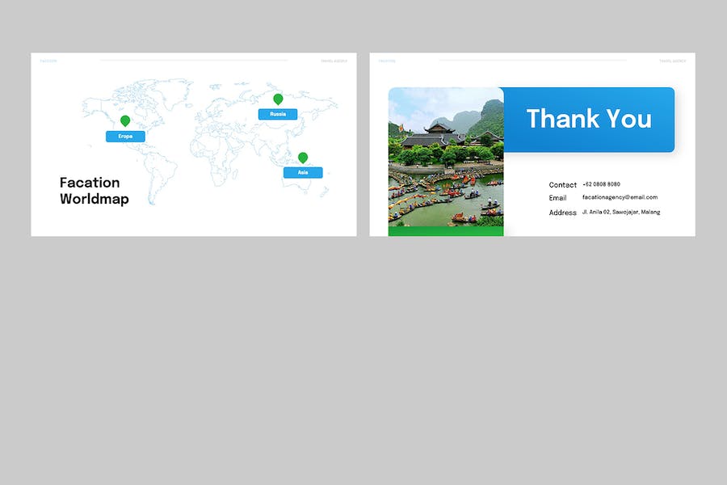Screen dimensions: 727x485
Task: Click Travel Agency header on the Thank You slide
Action: [672, 61]
